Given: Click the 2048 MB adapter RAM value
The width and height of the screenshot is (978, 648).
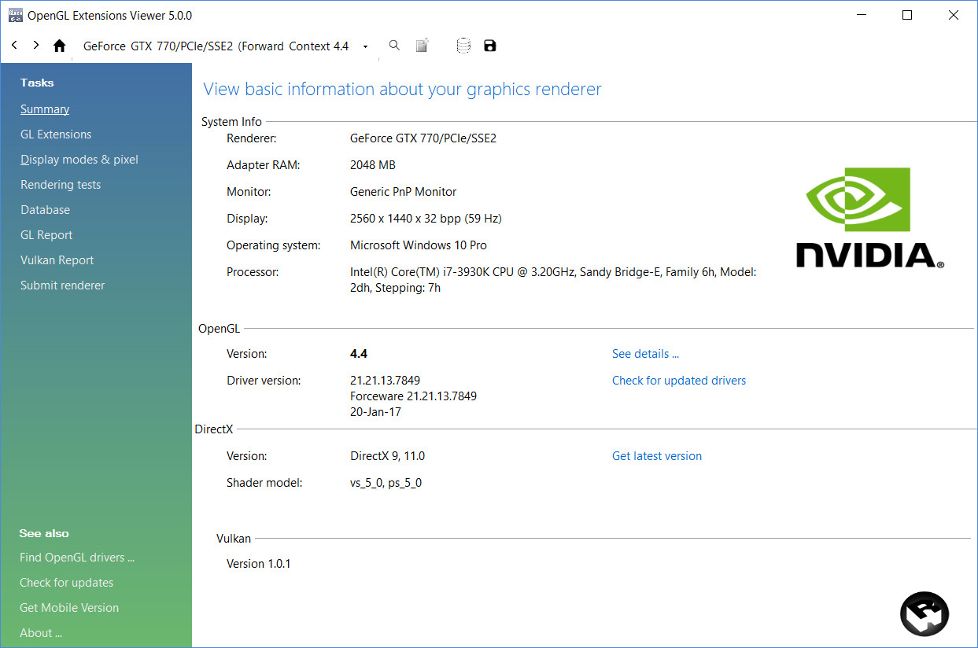Looking at the screenshot, I should (373, 165).
